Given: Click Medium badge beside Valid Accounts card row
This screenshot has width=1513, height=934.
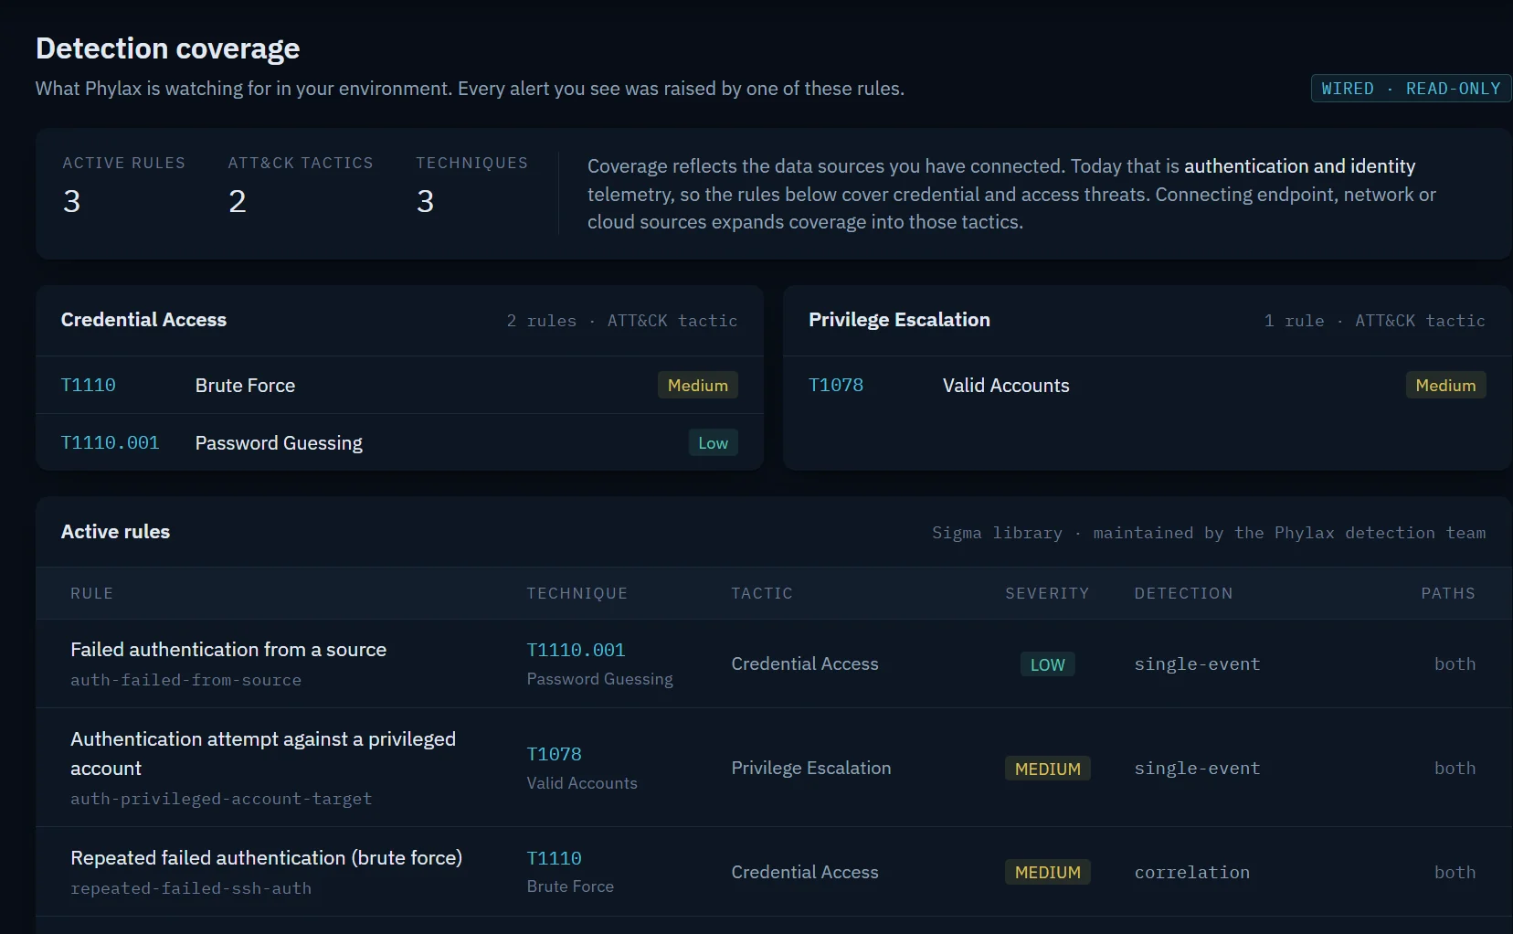Looking at the screenshot, I should point(1445,386).
